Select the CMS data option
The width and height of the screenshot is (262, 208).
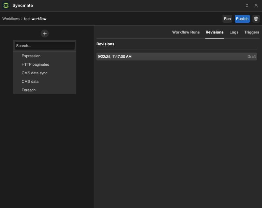point(30,81)
